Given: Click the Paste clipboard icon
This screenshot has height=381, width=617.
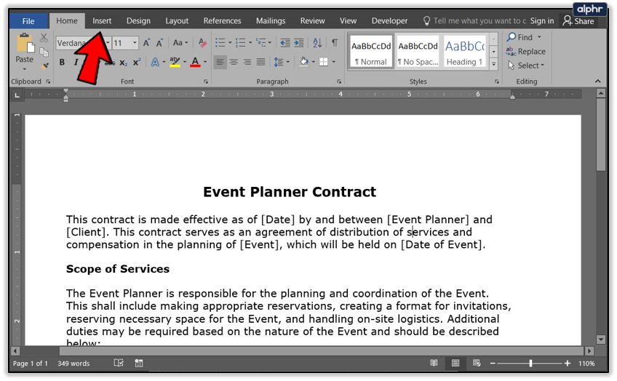Looking at the screenshot, I should click(x=25, y=43).
